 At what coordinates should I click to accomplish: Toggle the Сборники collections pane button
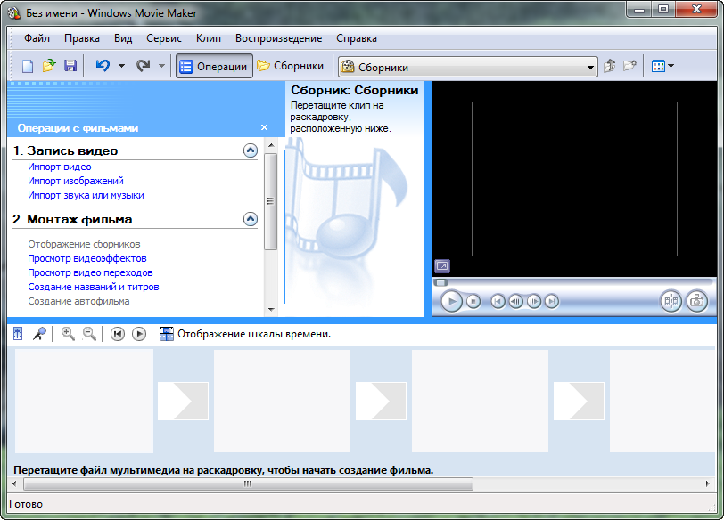click(x=291, y=66)
